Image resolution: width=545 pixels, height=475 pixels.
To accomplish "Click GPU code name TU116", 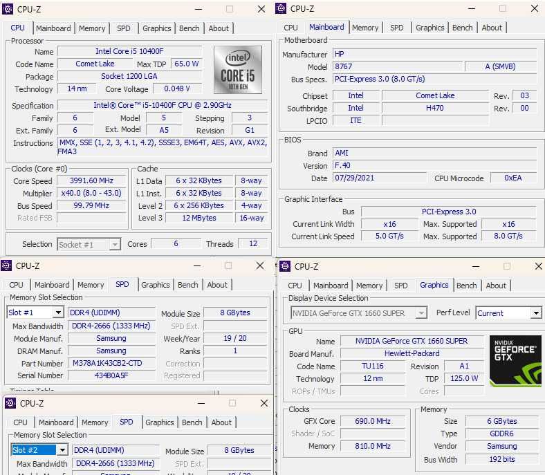I will (373, 366).
